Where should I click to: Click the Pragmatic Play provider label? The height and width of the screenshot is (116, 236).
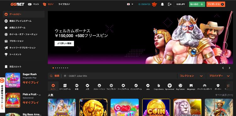(30, 78)
